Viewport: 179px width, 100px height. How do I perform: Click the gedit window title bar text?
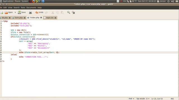93,4
